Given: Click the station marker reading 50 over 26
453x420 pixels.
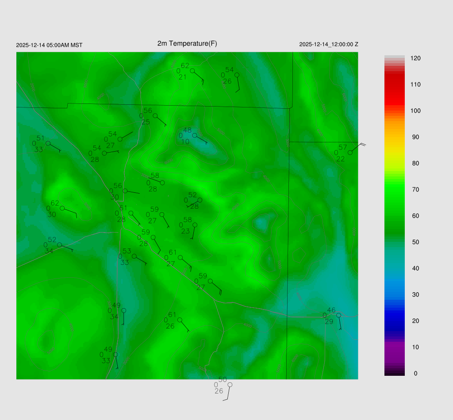Looking at the screenshot, I should [x=230, y=385].
